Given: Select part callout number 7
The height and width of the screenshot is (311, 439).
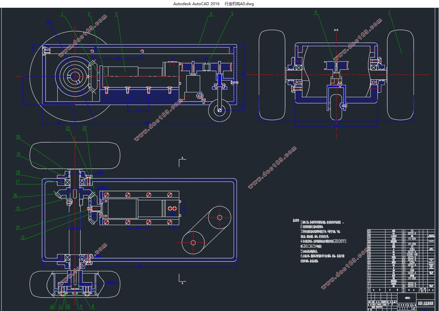Looking at the screenshot, I should (x=389, y=13).
